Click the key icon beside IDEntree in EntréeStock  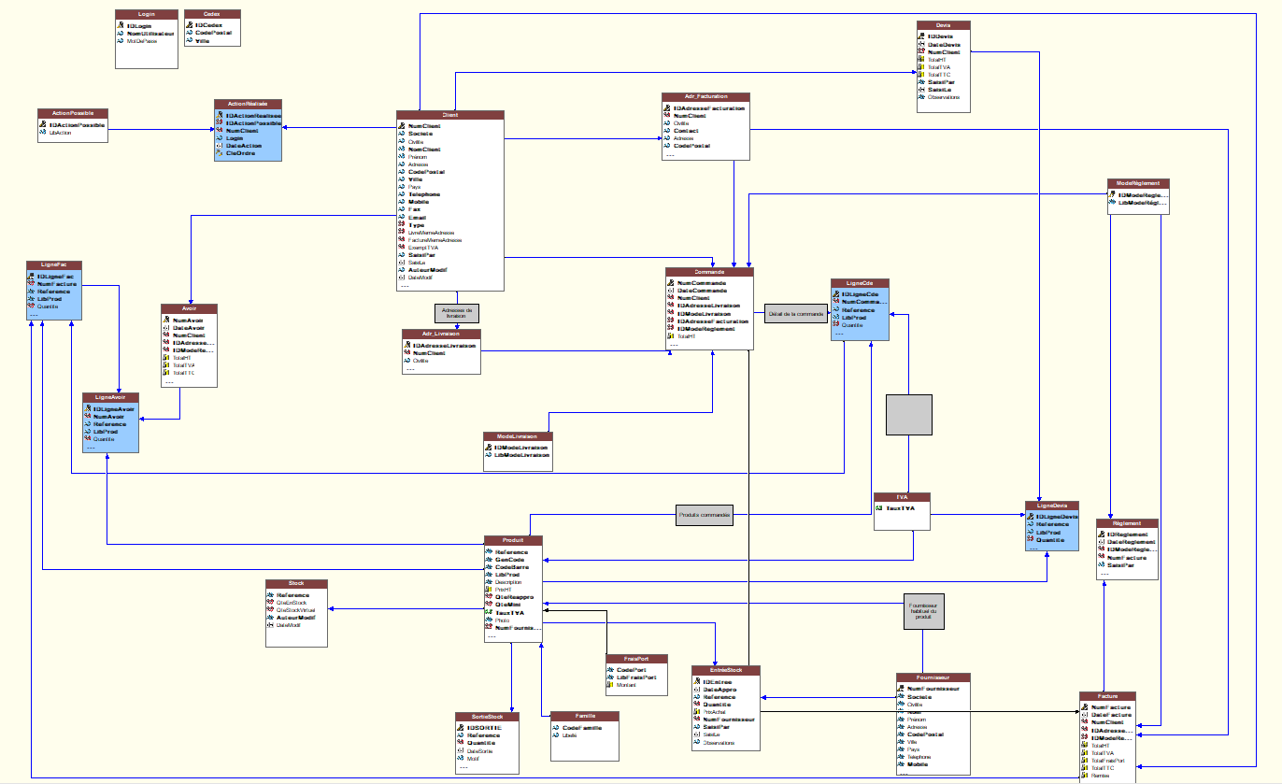[x=697, y=682]
